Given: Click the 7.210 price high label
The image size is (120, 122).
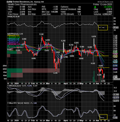Looking at the screenshot, I should tap(41, 34).
